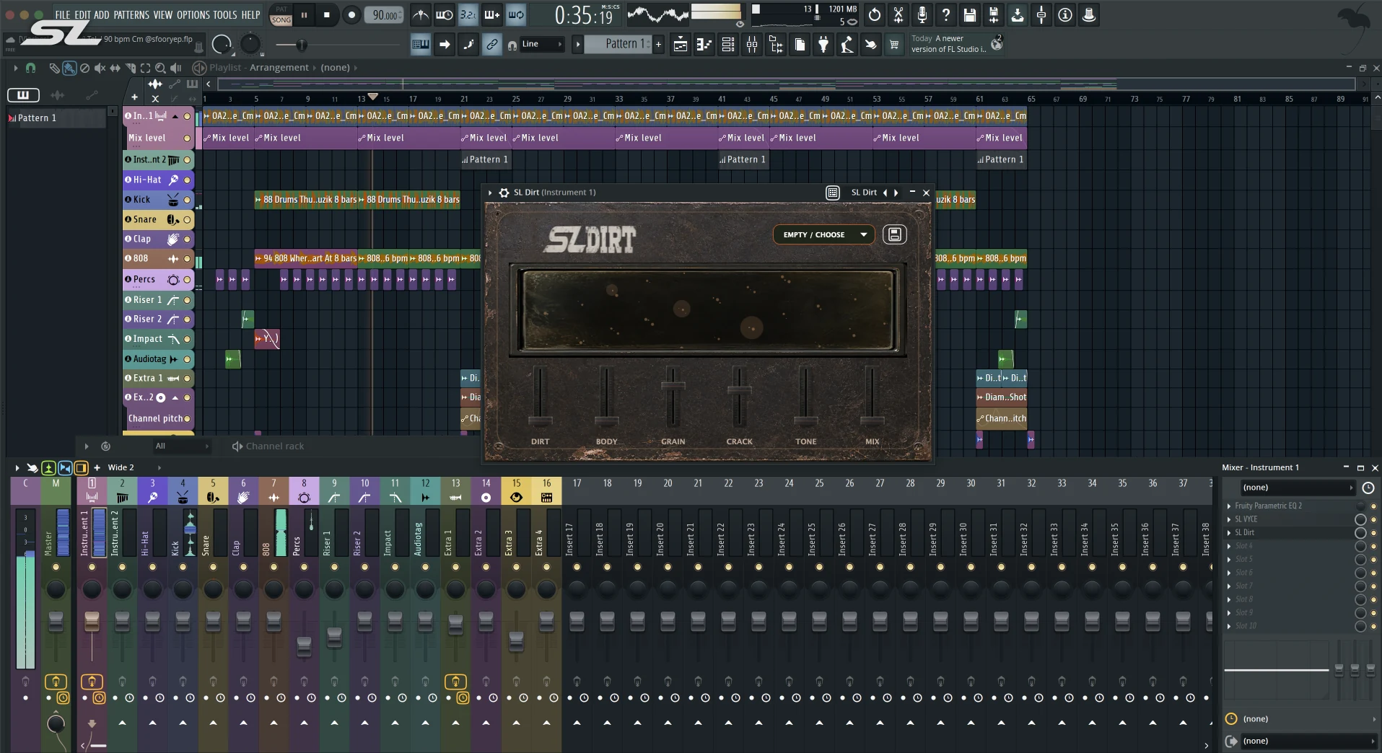Open the TOOLS menu
The height and width of the screenshot is (753, 1382).
[x=225, y=14]
